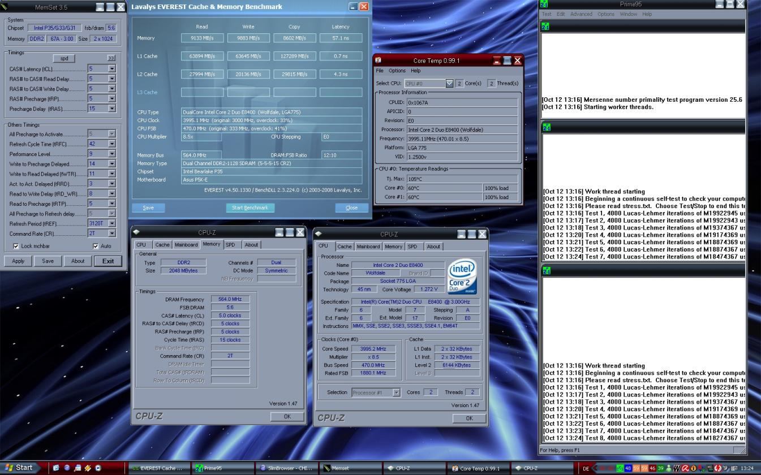Open the Window menu in Prime95
This screenshot has height=475, width=761.
[x=628, y=14]
